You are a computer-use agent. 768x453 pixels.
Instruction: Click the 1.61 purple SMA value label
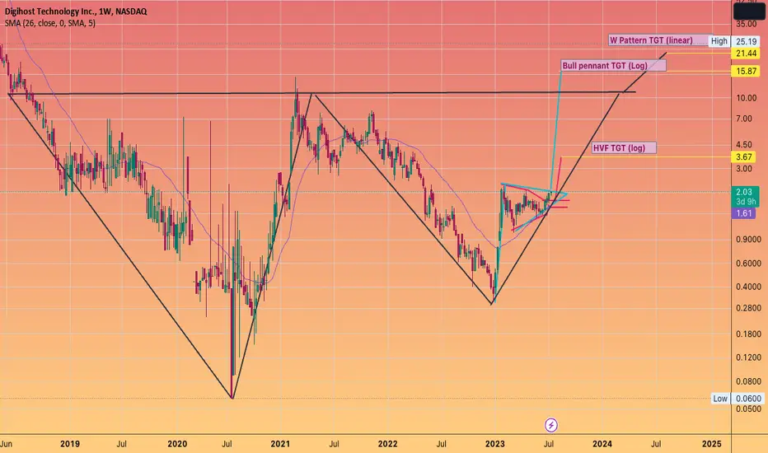tap(744, 213)
